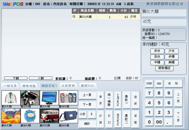Tap the 500 quick amount key

159,83
